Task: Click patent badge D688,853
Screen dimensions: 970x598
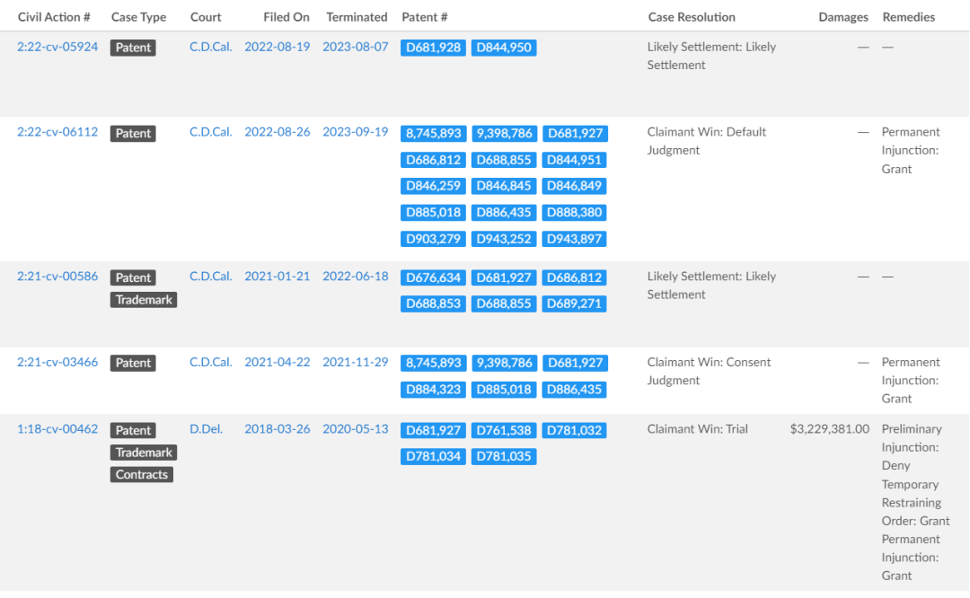Action: click(x=433, y=304)
